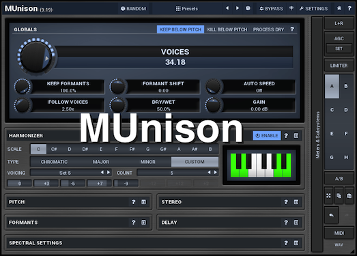Click the KEEP FORMANTS knob

click(22, 86)
